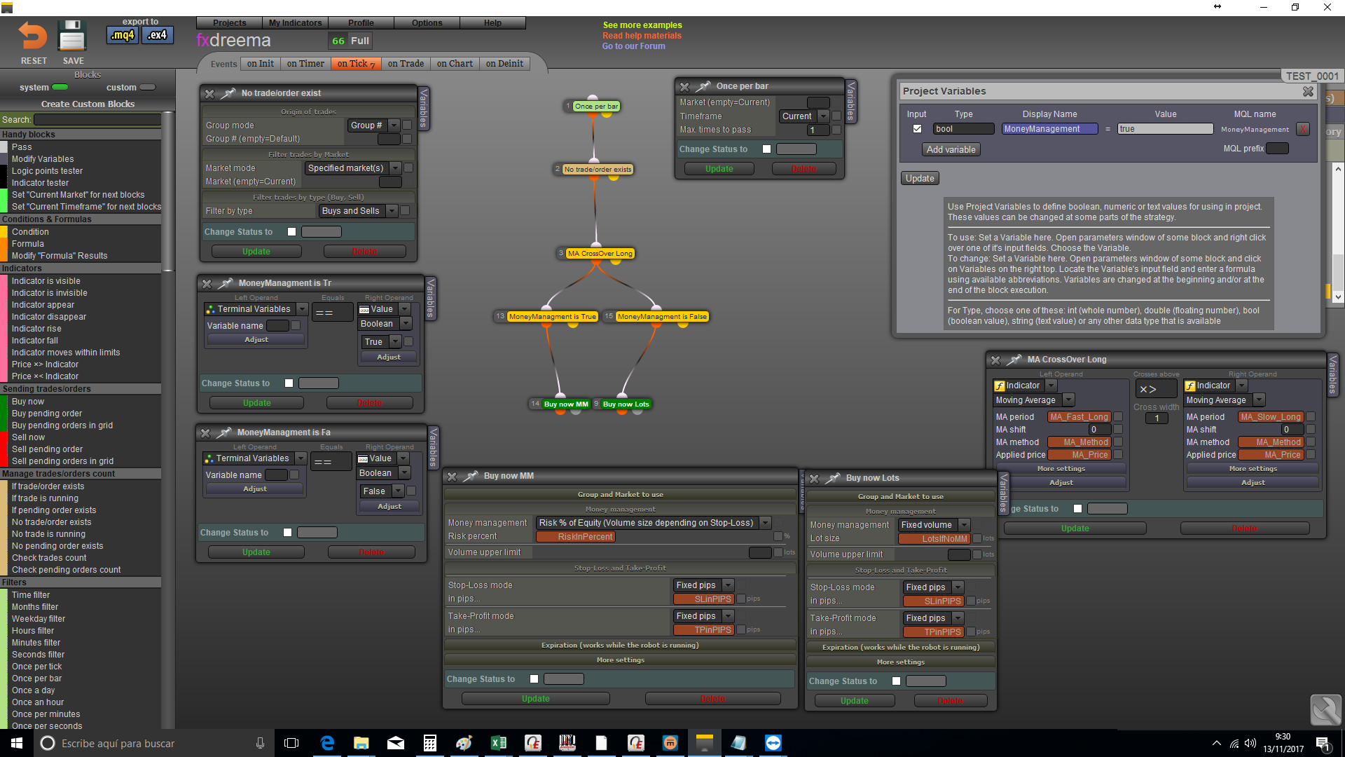Click the Add variable button
Viewport: 1345px width, 757px height.
(x=951, y=150)
